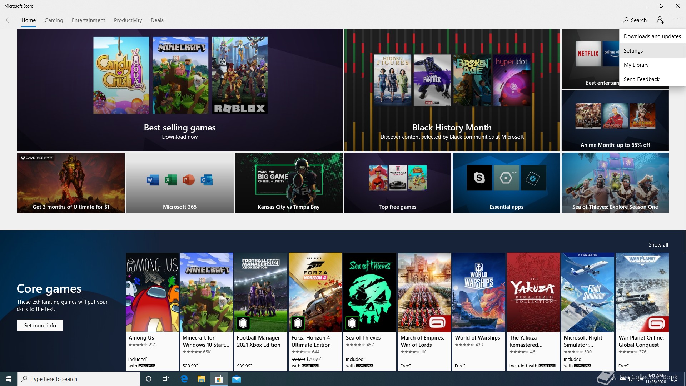The height and width of the screenshot is (386, 686).
Task: Launch Microsoft Edge from taskbar
Action: (184, 379)
